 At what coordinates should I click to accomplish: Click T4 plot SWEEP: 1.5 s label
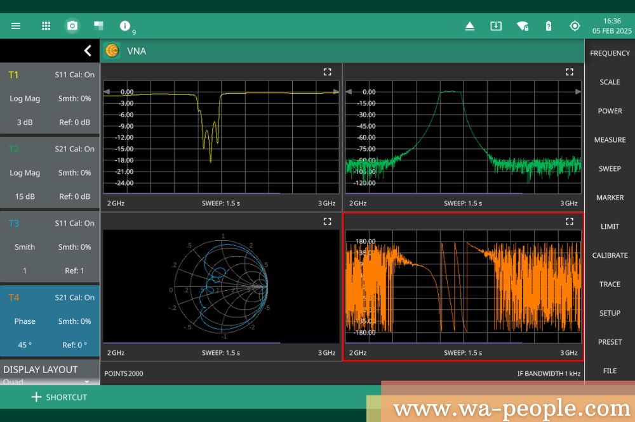(x=463, y=353)
